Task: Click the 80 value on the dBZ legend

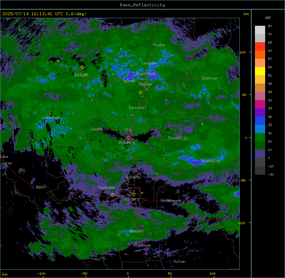Action: click(270, 26)
